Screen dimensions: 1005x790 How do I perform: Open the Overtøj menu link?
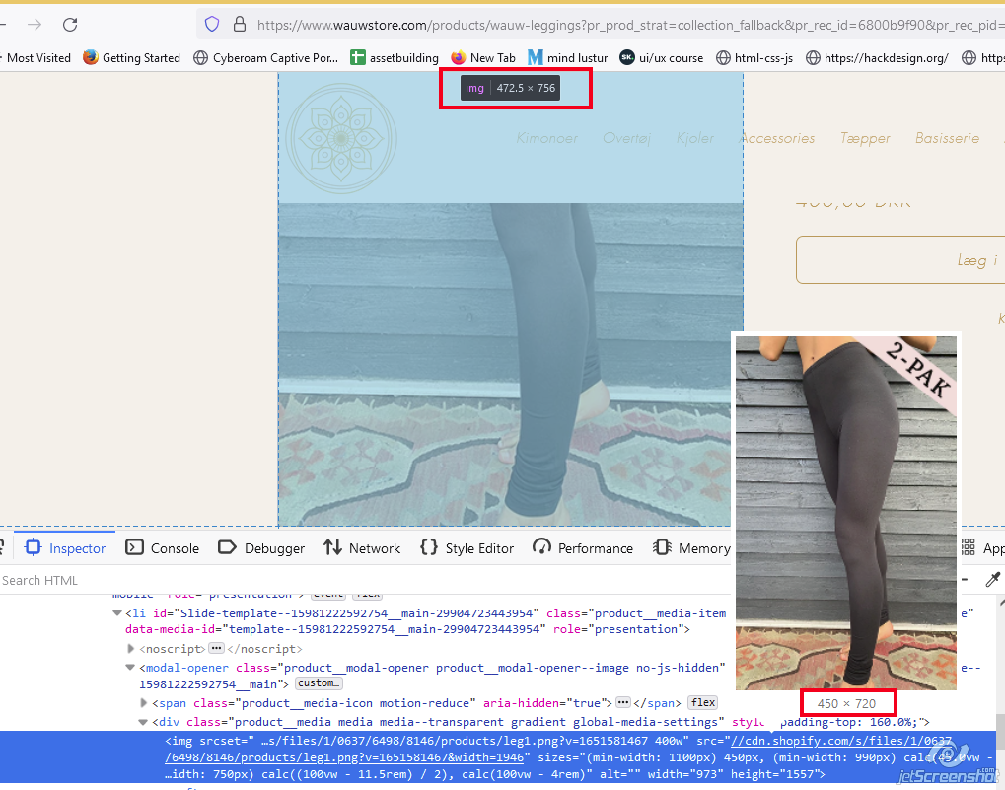[626, 138]
